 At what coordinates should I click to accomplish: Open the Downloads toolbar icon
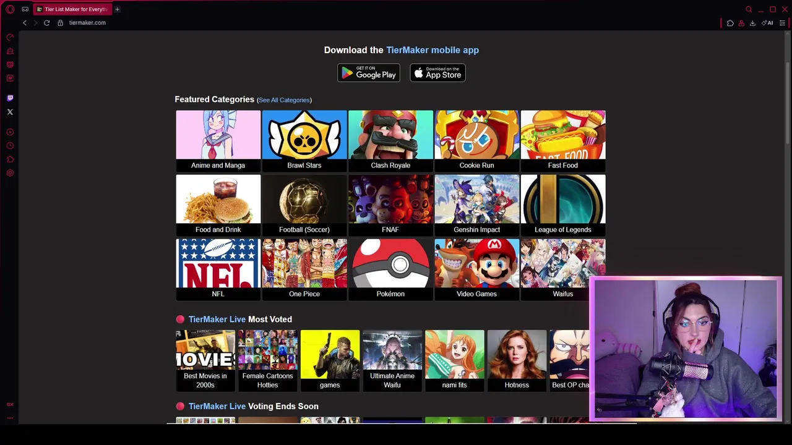point(752,23)
